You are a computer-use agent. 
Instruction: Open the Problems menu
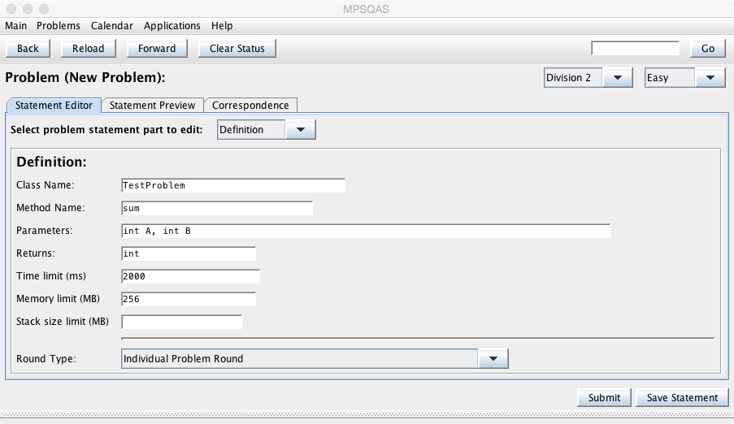59,26
